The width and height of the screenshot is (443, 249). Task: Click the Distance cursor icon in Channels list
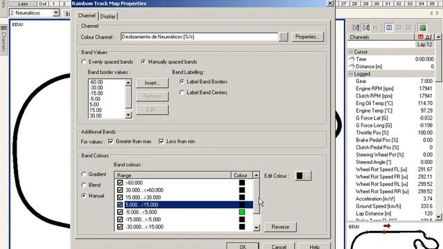click(352, 66)
